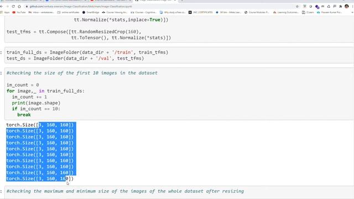Show more bookmarks with the overflow chevron

click(352, 12)
